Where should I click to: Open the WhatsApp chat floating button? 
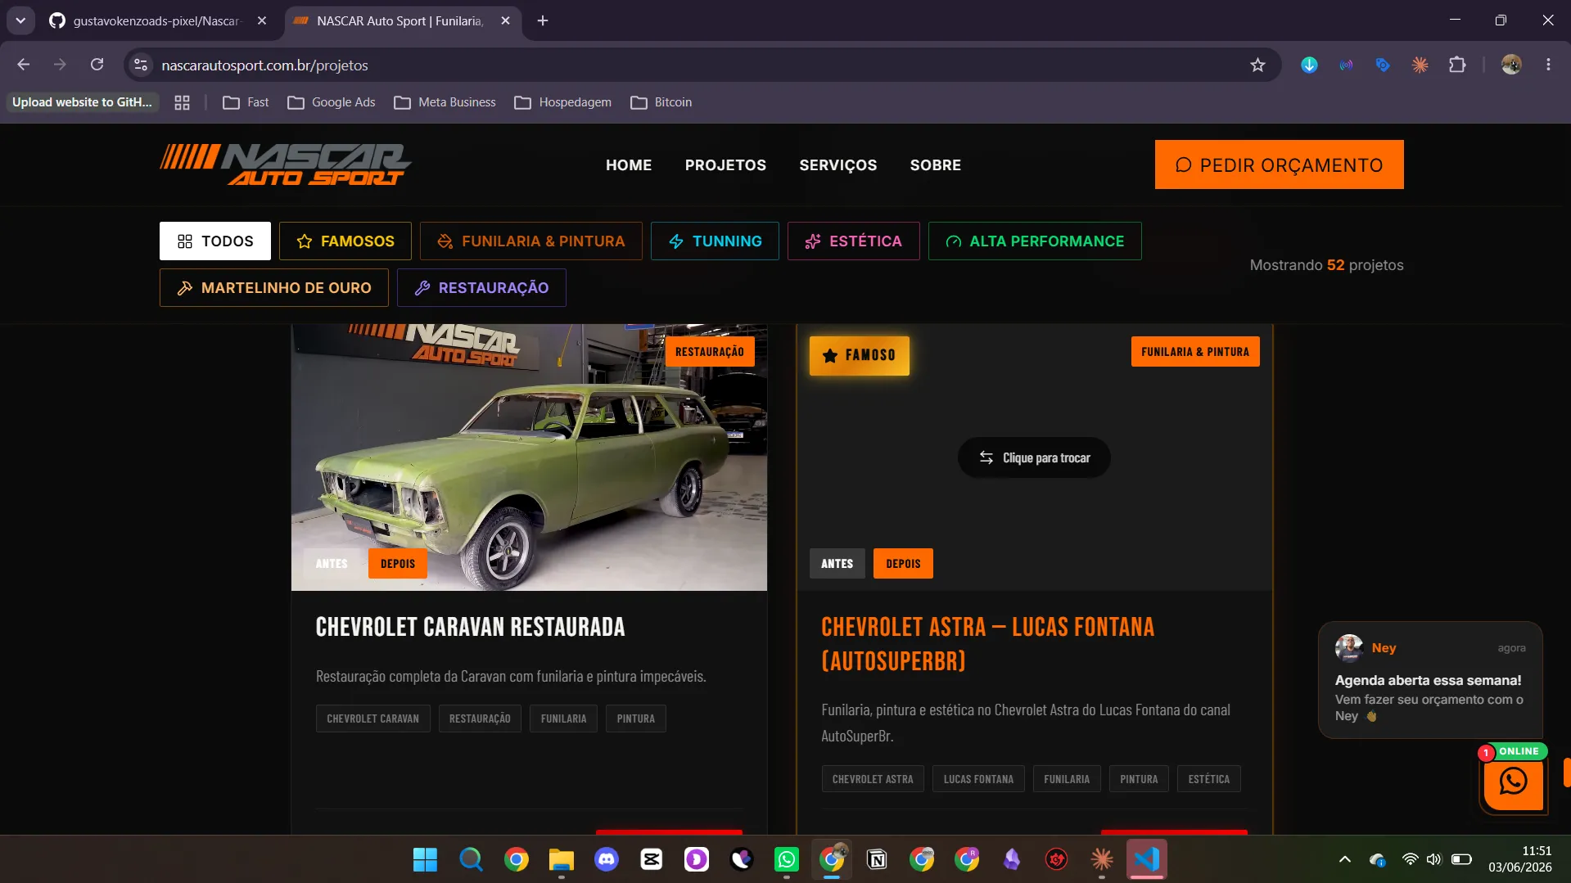[1513, 783]
